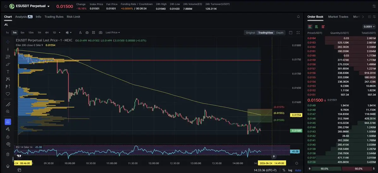This screenshot has height=173, width=378.
Task: Select the 1s timeframe
Action: [x=7, y=33]
